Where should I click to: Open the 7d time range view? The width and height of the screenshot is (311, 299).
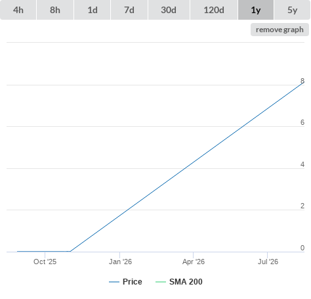coord(129,10)
